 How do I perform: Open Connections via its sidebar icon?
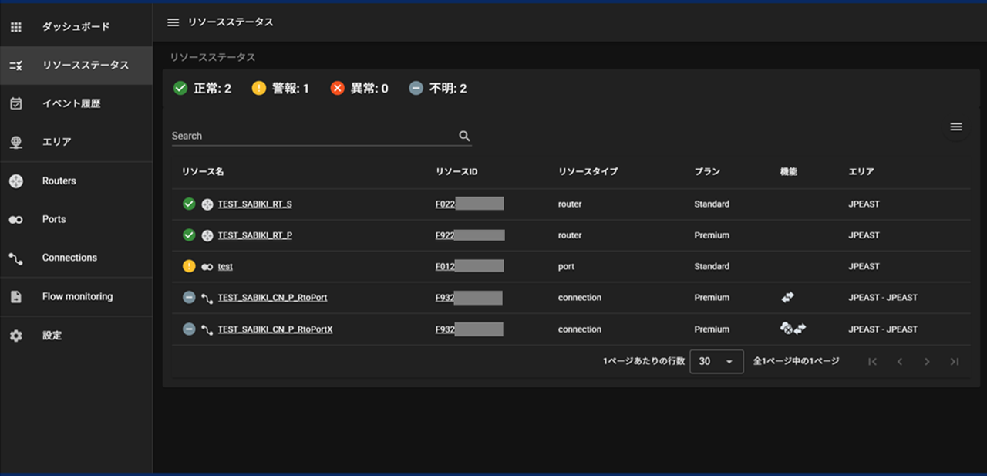point(15,258)
